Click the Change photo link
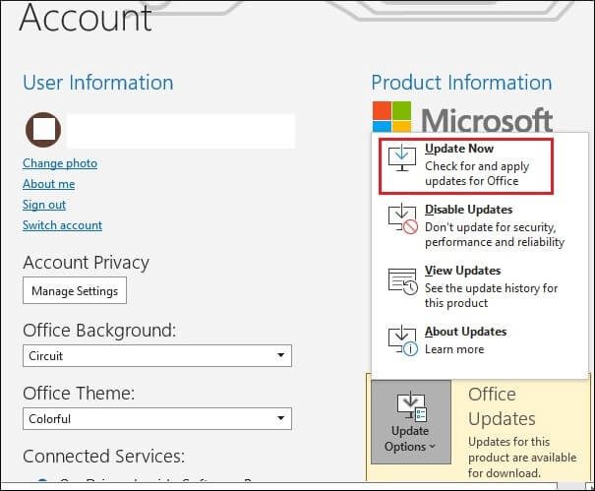This screenshot has height=491, width=595. click(60, 163)
